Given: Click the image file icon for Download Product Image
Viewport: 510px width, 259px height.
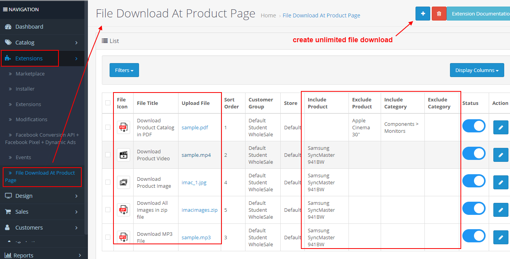Looking at the screenshot, I should tap(124, 182).
